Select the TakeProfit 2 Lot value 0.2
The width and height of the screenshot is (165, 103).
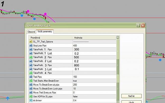point(76,61)
